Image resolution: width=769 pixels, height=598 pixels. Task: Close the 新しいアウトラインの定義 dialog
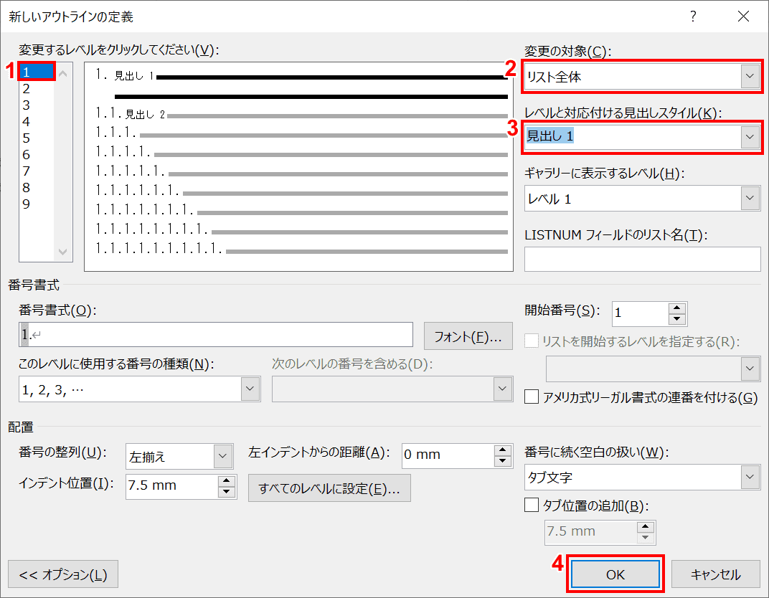coord(743,16)
